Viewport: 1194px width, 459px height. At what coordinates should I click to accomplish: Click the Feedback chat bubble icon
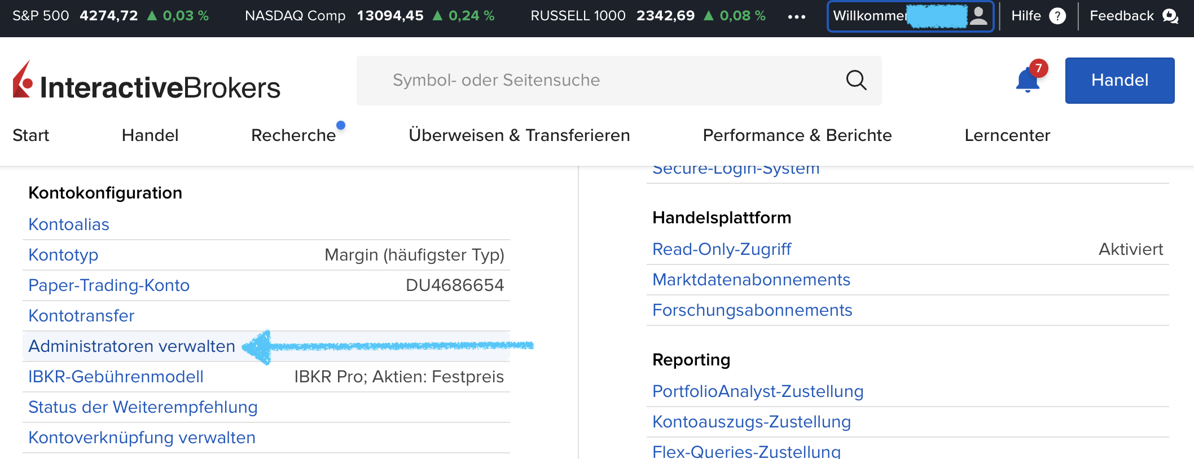(1170, 16)
